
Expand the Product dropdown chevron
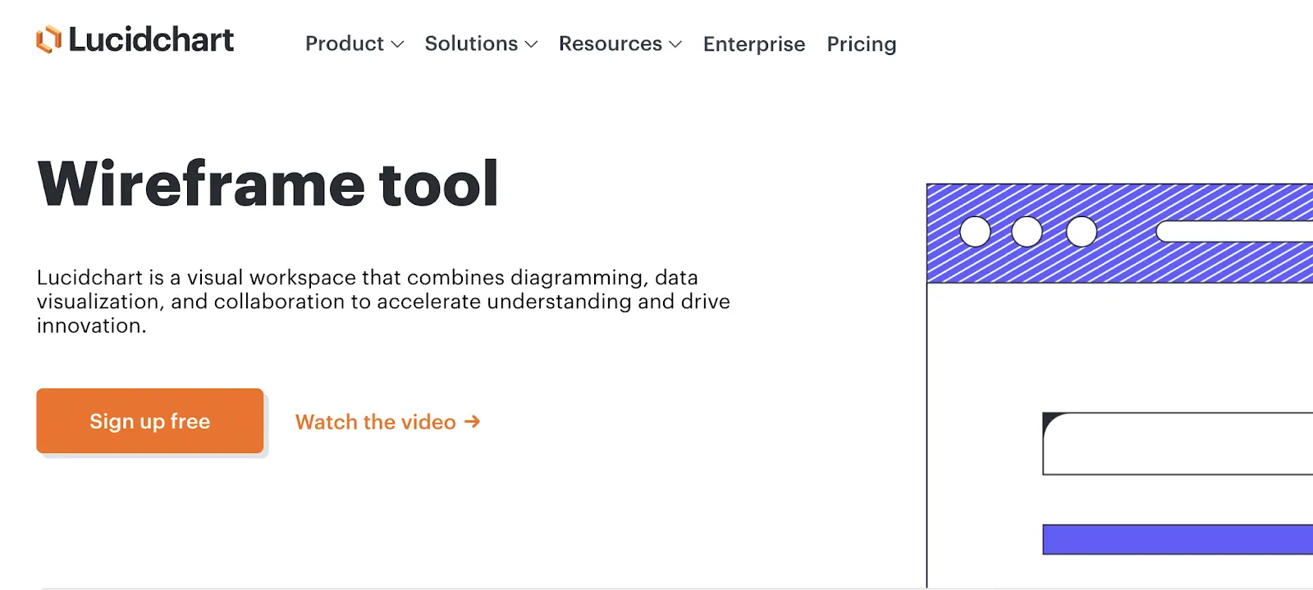point(397,44)
